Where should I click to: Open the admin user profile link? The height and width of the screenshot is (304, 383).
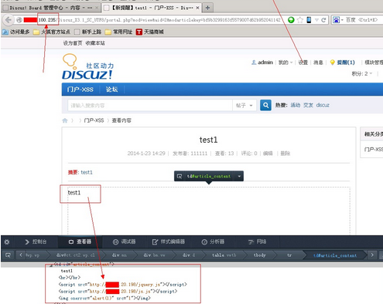tap(265, 62)
